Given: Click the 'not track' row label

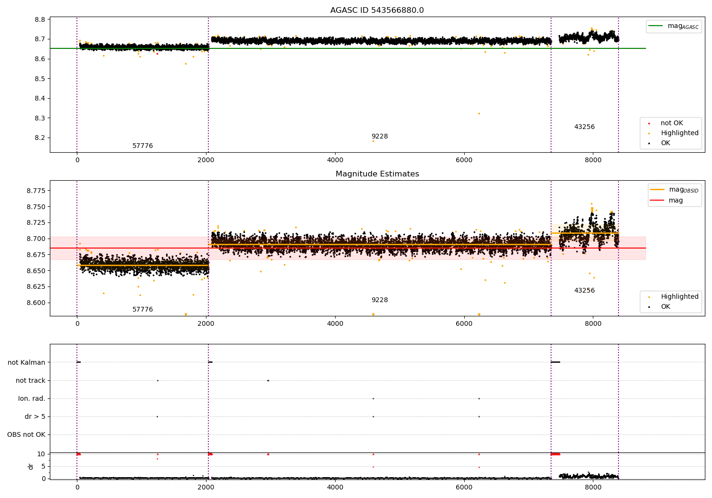Looking at the screenshot, I should coord(30,381).
